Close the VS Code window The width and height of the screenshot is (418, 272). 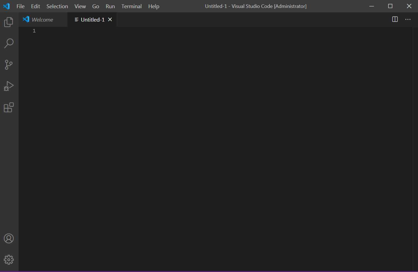[x=409, y=6]
